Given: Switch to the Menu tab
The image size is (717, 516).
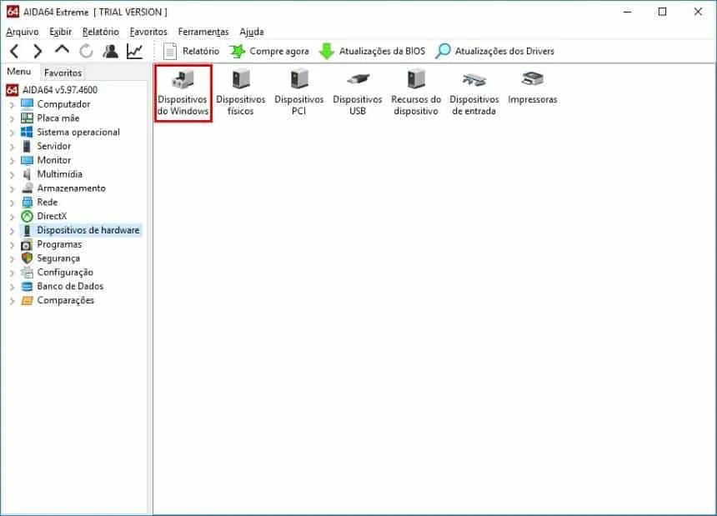Looking at the screenshot, I should tap(18, 72).
